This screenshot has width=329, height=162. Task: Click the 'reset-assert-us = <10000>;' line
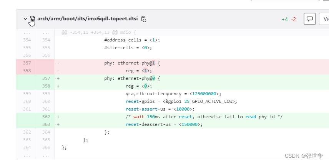pyautogui.click(x=160, y=109)
